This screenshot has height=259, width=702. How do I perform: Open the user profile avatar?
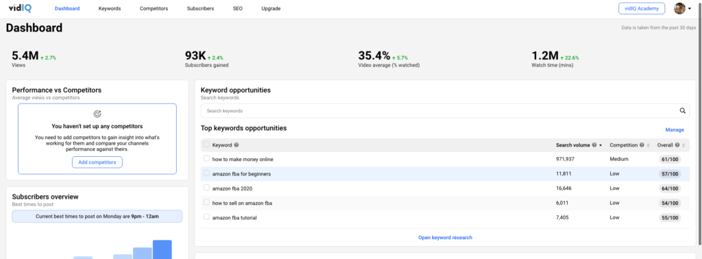tap(679, 8)
